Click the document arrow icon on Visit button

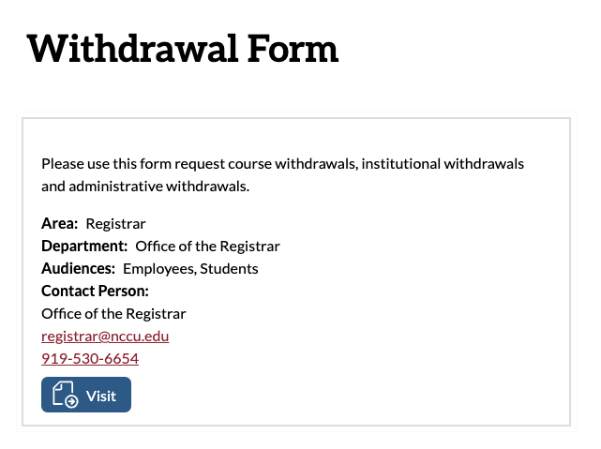[66, 395]
